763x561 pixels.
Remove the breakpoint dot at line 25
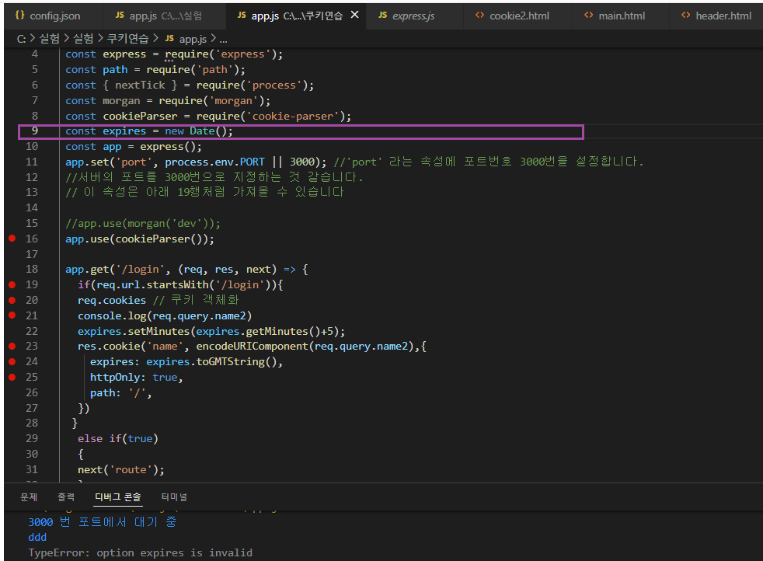(x=12, y=377)
